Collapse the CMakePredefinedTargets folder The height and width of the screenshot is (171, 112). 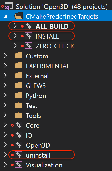(5, 16)
